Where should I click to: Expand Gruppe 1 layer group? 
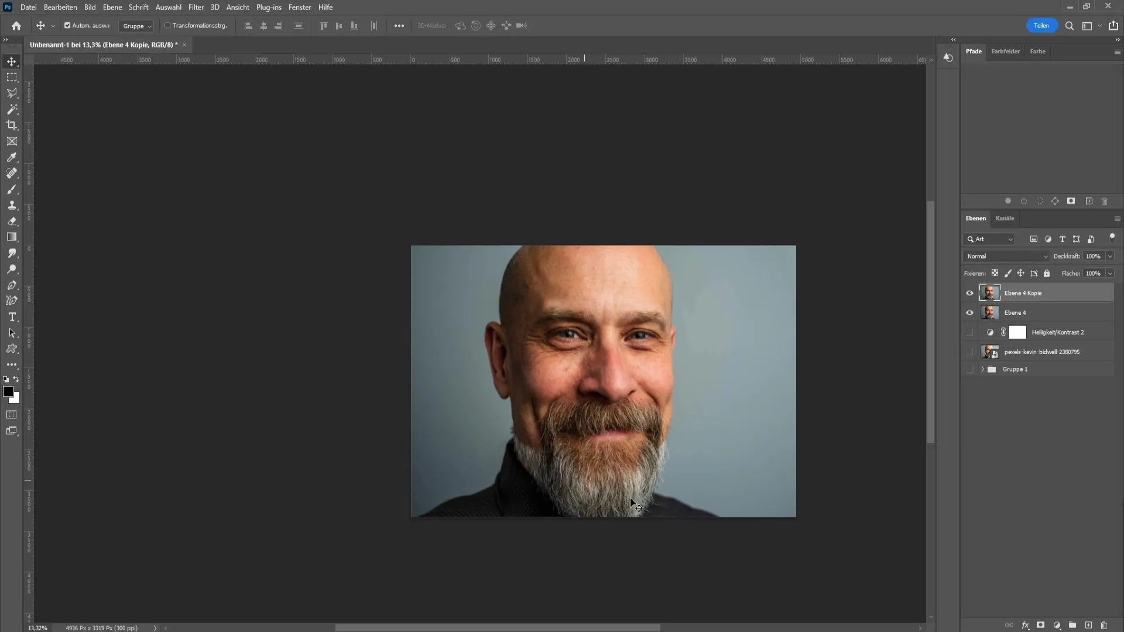(x=982, y=369)
